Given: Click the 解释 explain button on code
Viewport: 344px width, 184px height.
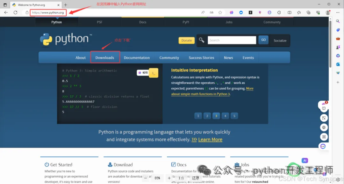Looking at the screenshot, I should [x=143, y=73].
